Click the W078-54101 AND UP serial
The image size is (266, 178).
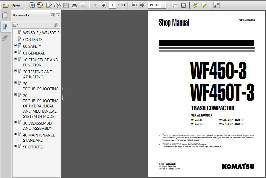point(231,120)
